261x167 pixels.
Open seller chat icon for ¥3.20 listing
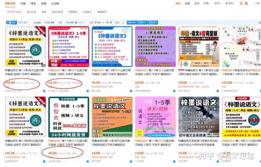click(88, 91)
